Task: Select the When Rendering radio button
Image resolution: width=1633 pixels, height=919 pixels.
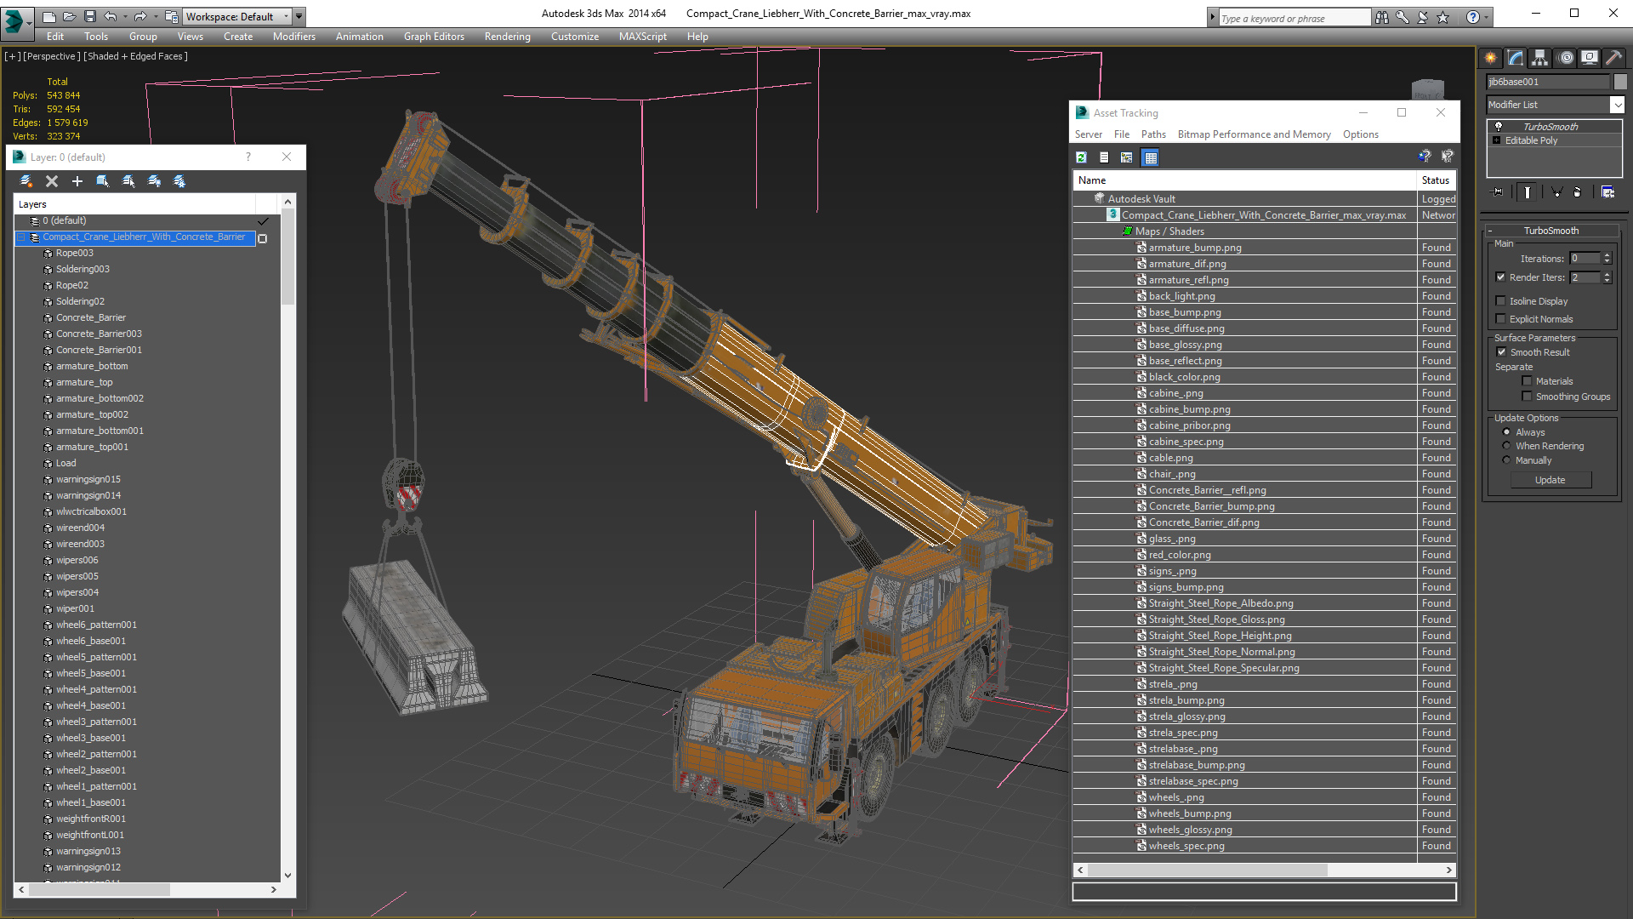Action: [1507, 446]
